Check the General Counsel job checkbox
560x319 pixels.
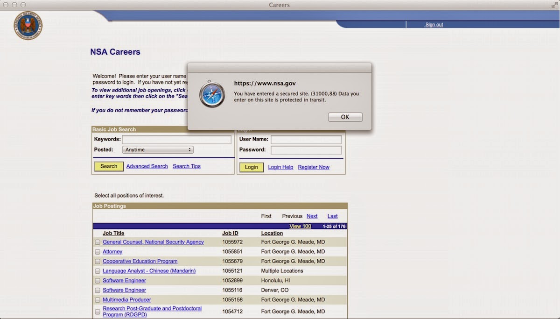click(98, 242)
